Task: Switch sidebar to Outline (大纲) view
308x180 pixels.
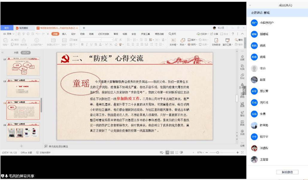Action: (16, 53)
